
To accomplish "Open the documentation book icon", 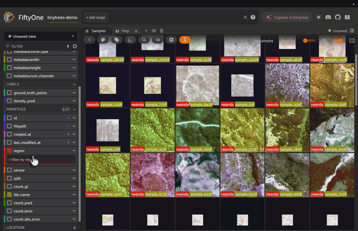I will point(347,17).
